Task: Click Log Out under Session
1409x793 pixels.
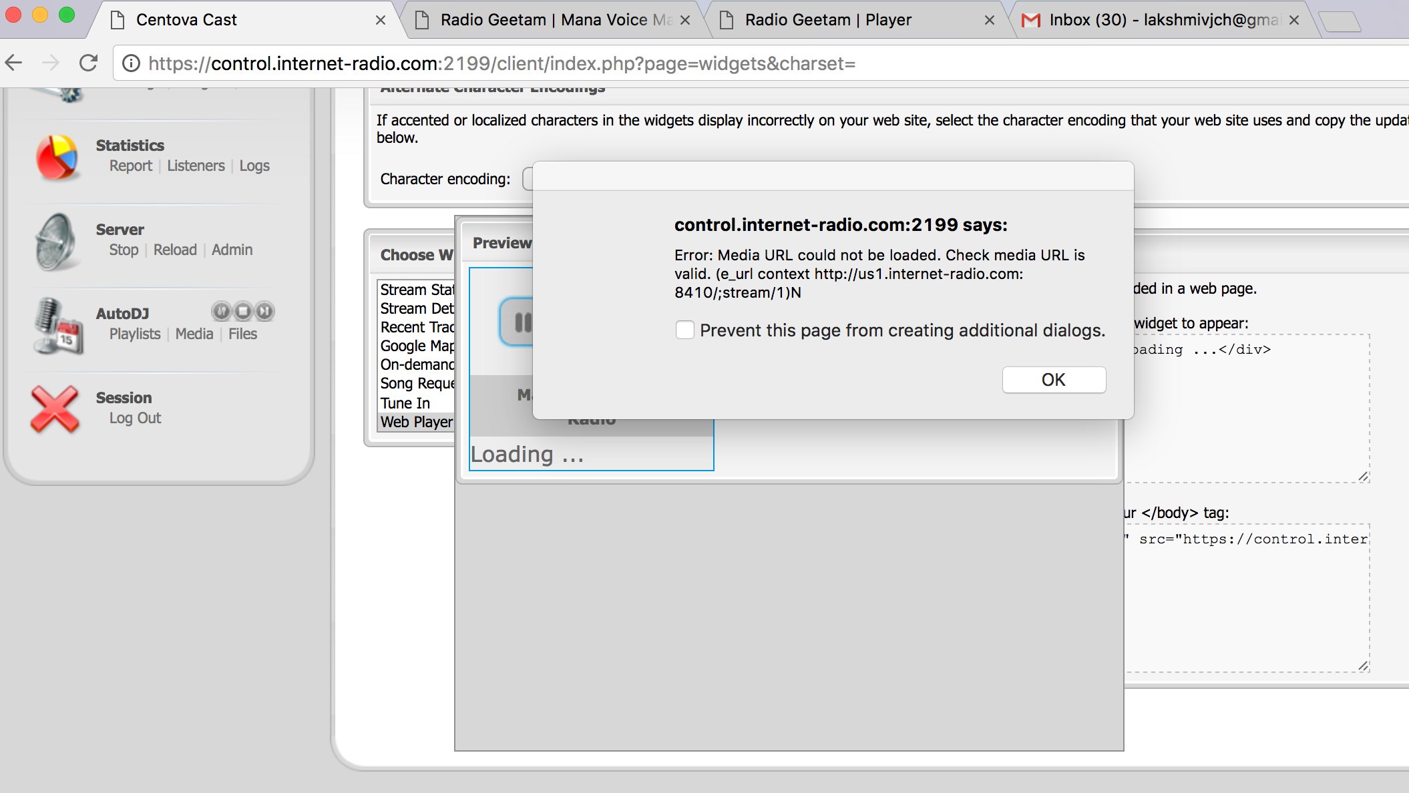Action: (x=135, y=418)
